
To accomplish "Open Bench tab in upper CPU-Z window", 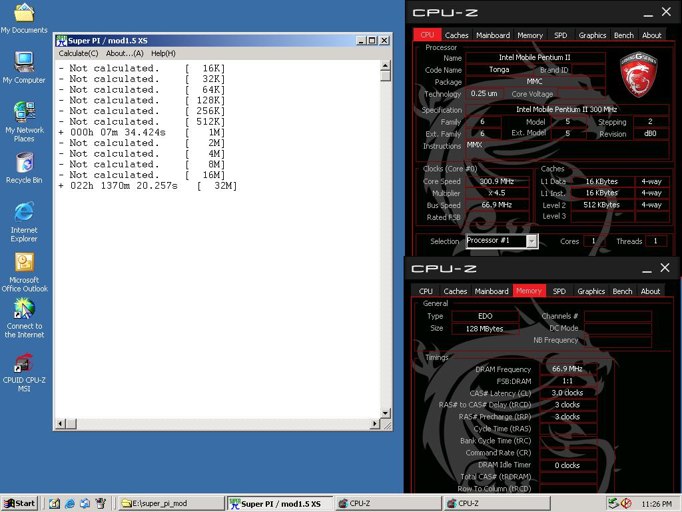I will pyautogui.click(x=623, y=35).
